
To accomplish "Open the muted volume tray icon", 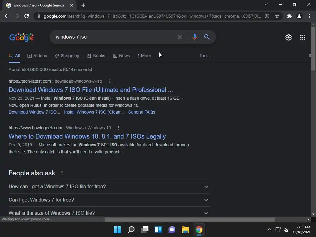I will click(x=286, y=230).
